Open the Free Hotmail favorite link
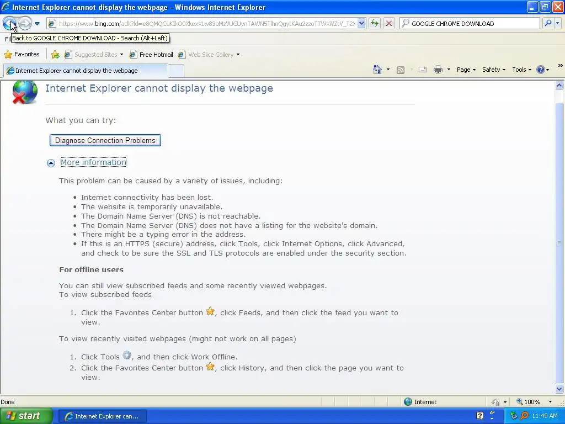 click(151, 55)
